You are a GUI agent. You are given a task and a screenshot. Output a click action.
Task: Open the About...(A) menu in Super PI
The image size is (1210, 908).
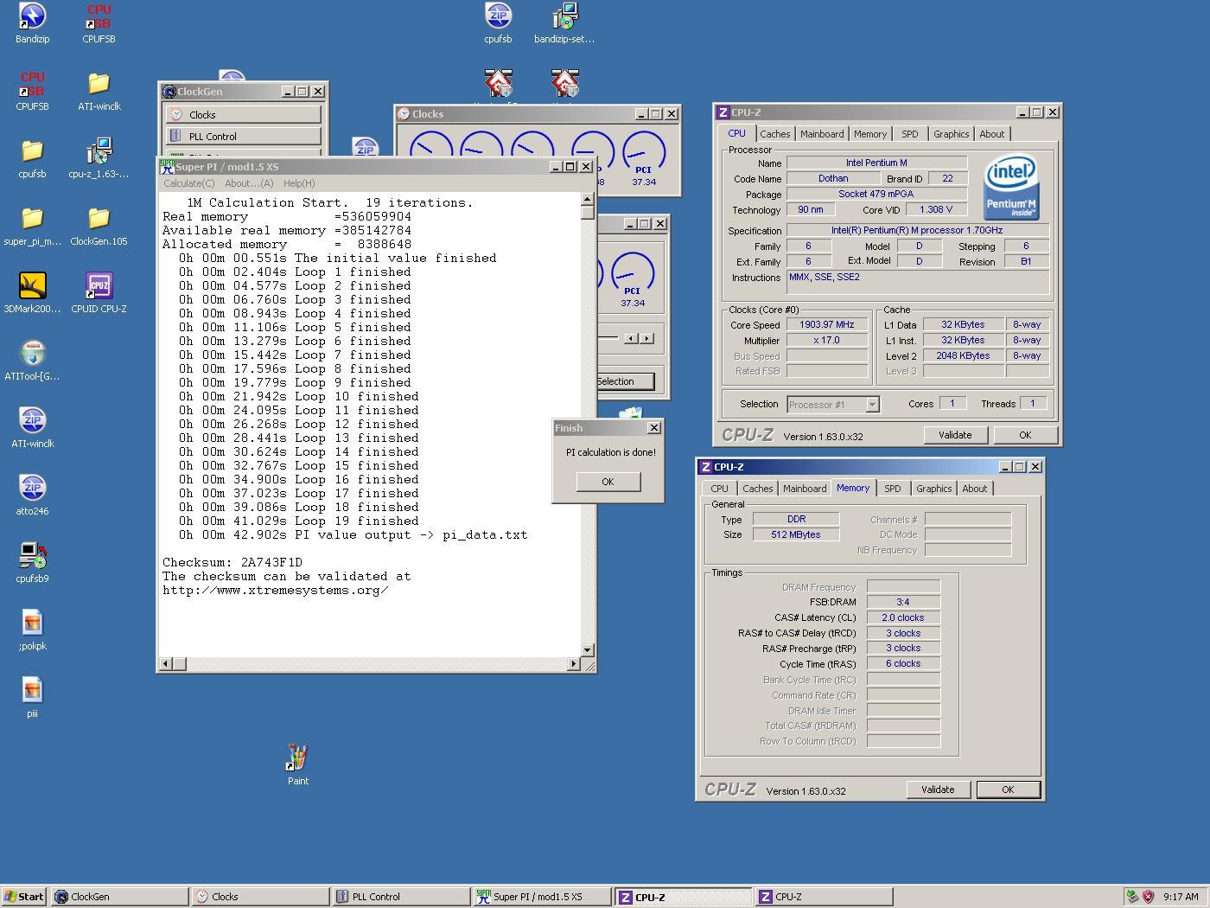249,183
